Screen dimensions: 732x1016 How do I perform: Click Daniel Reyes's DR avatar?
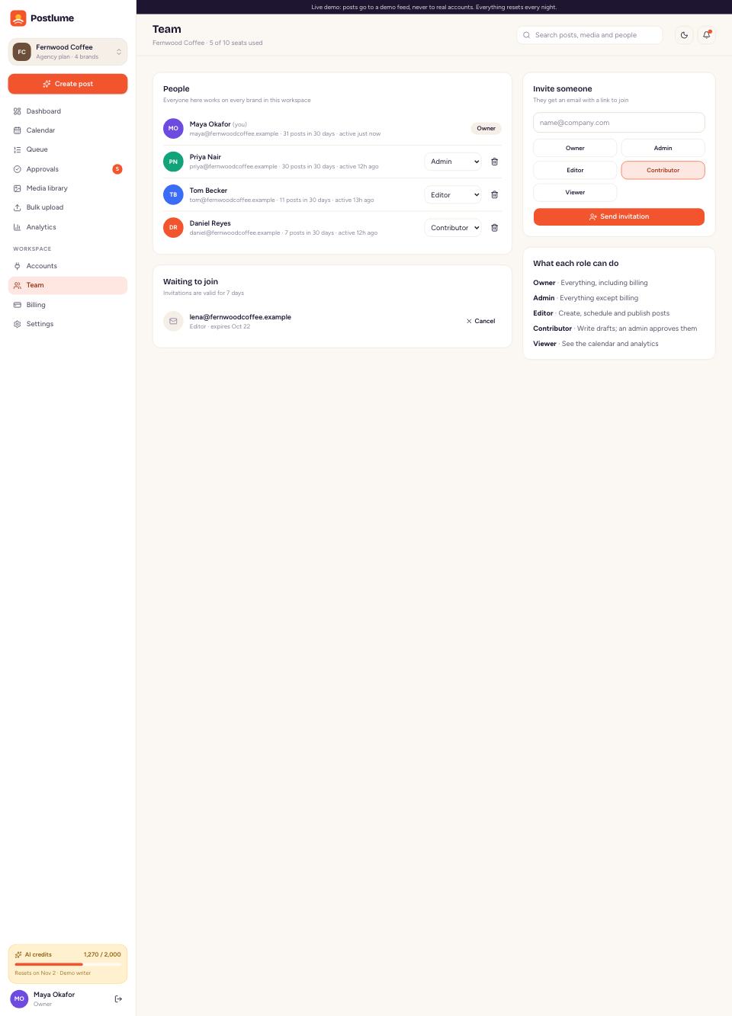(173, 227)
